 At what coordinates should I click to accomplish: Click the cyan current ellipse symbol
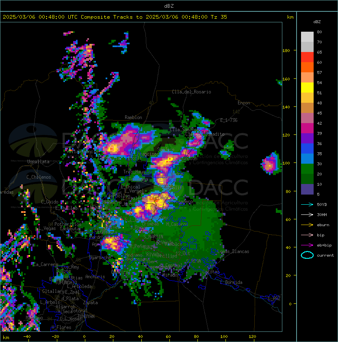[x=307, y=255]
